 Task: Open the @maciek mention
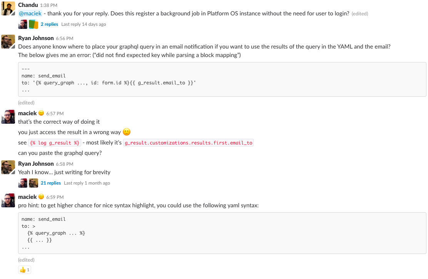pos(30,13)
